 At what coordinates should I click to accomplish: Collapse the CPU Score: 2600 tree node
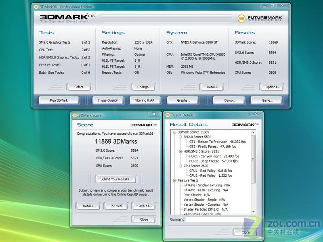[180, 166]
